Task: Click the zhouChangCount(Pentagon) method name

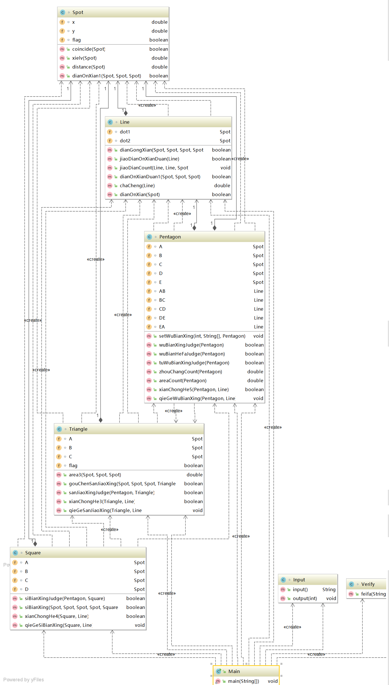Action: (191, 372)
